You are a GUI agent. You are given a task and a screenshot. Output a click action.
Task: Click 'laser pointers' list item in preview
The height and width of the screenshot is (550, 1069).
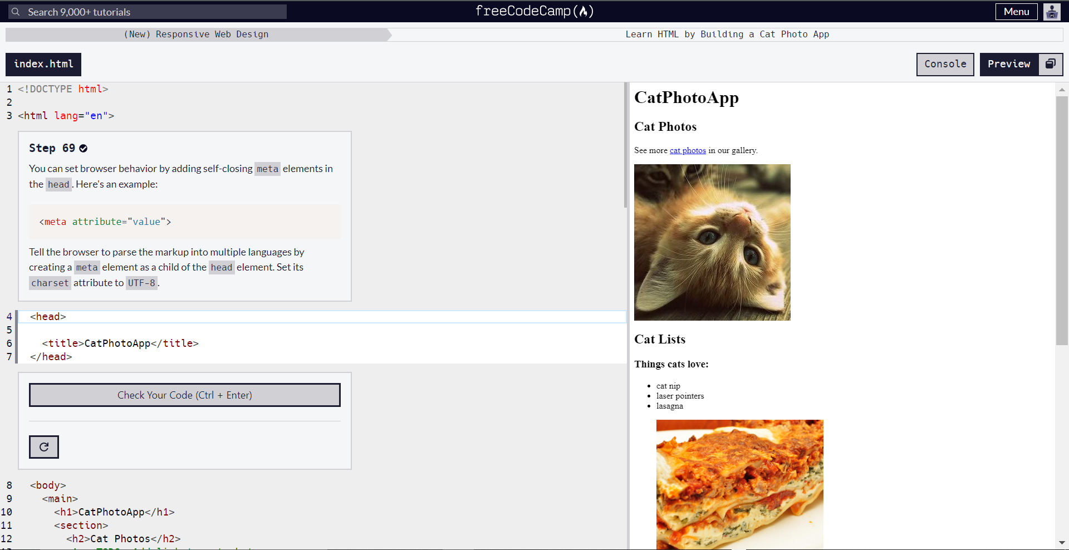pyautogui.click(x=680, y=396)
